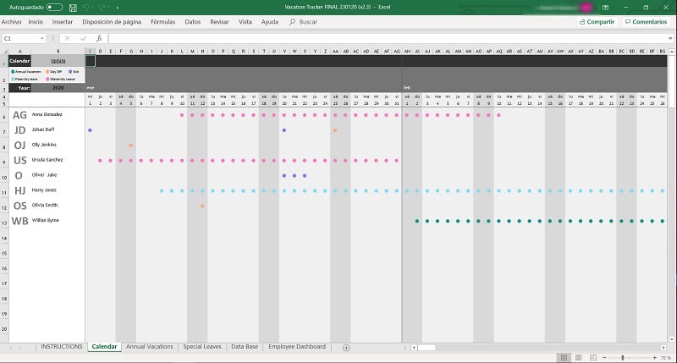Viewport: 677px width, 363px height.
Task: Click the ribbon display options icon
Action: point(605,8)
